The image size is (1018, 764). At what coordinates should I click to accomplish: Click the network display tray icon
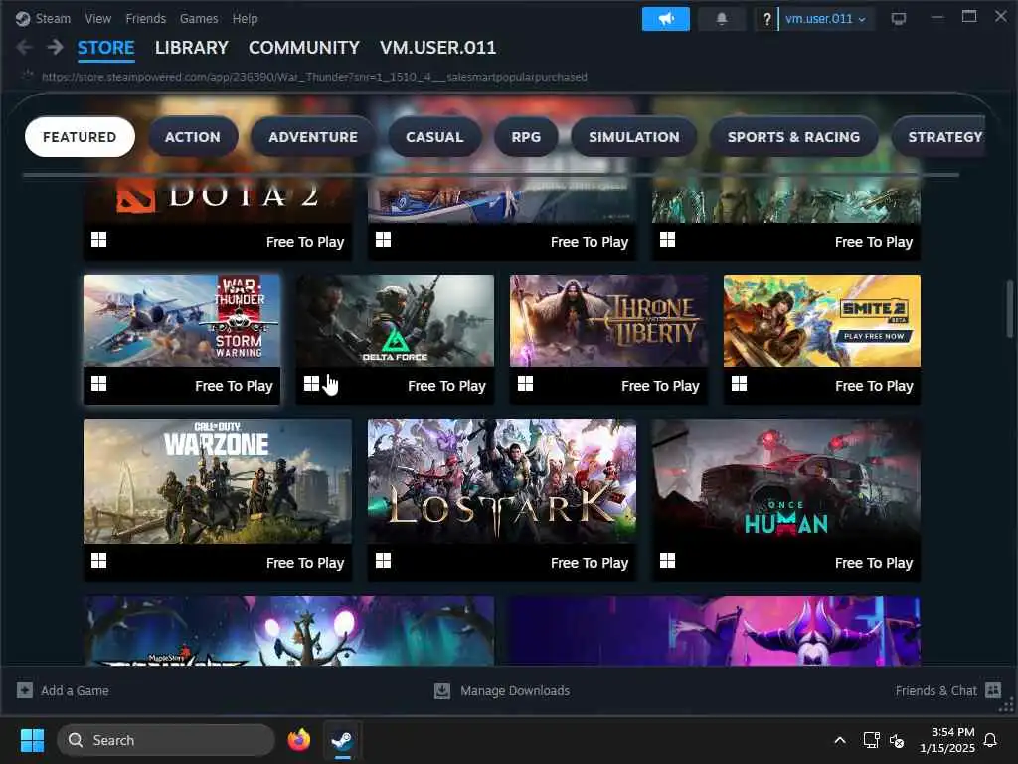point(871,740)
